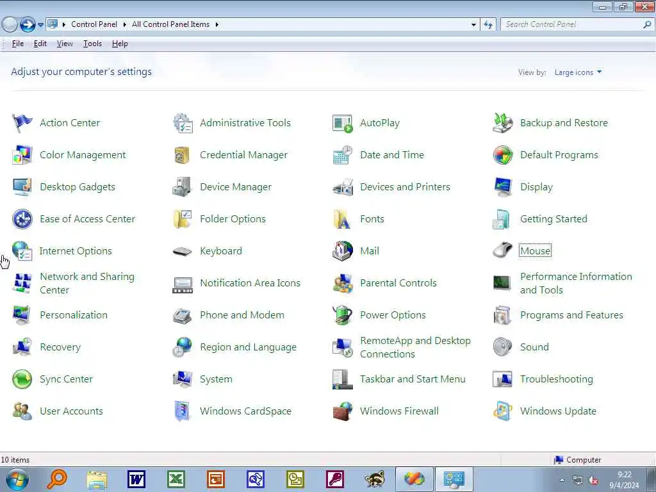Screen dimensions: 656x492
Task: Open the Windows Update icon
Action: click(x=503, y=411)
